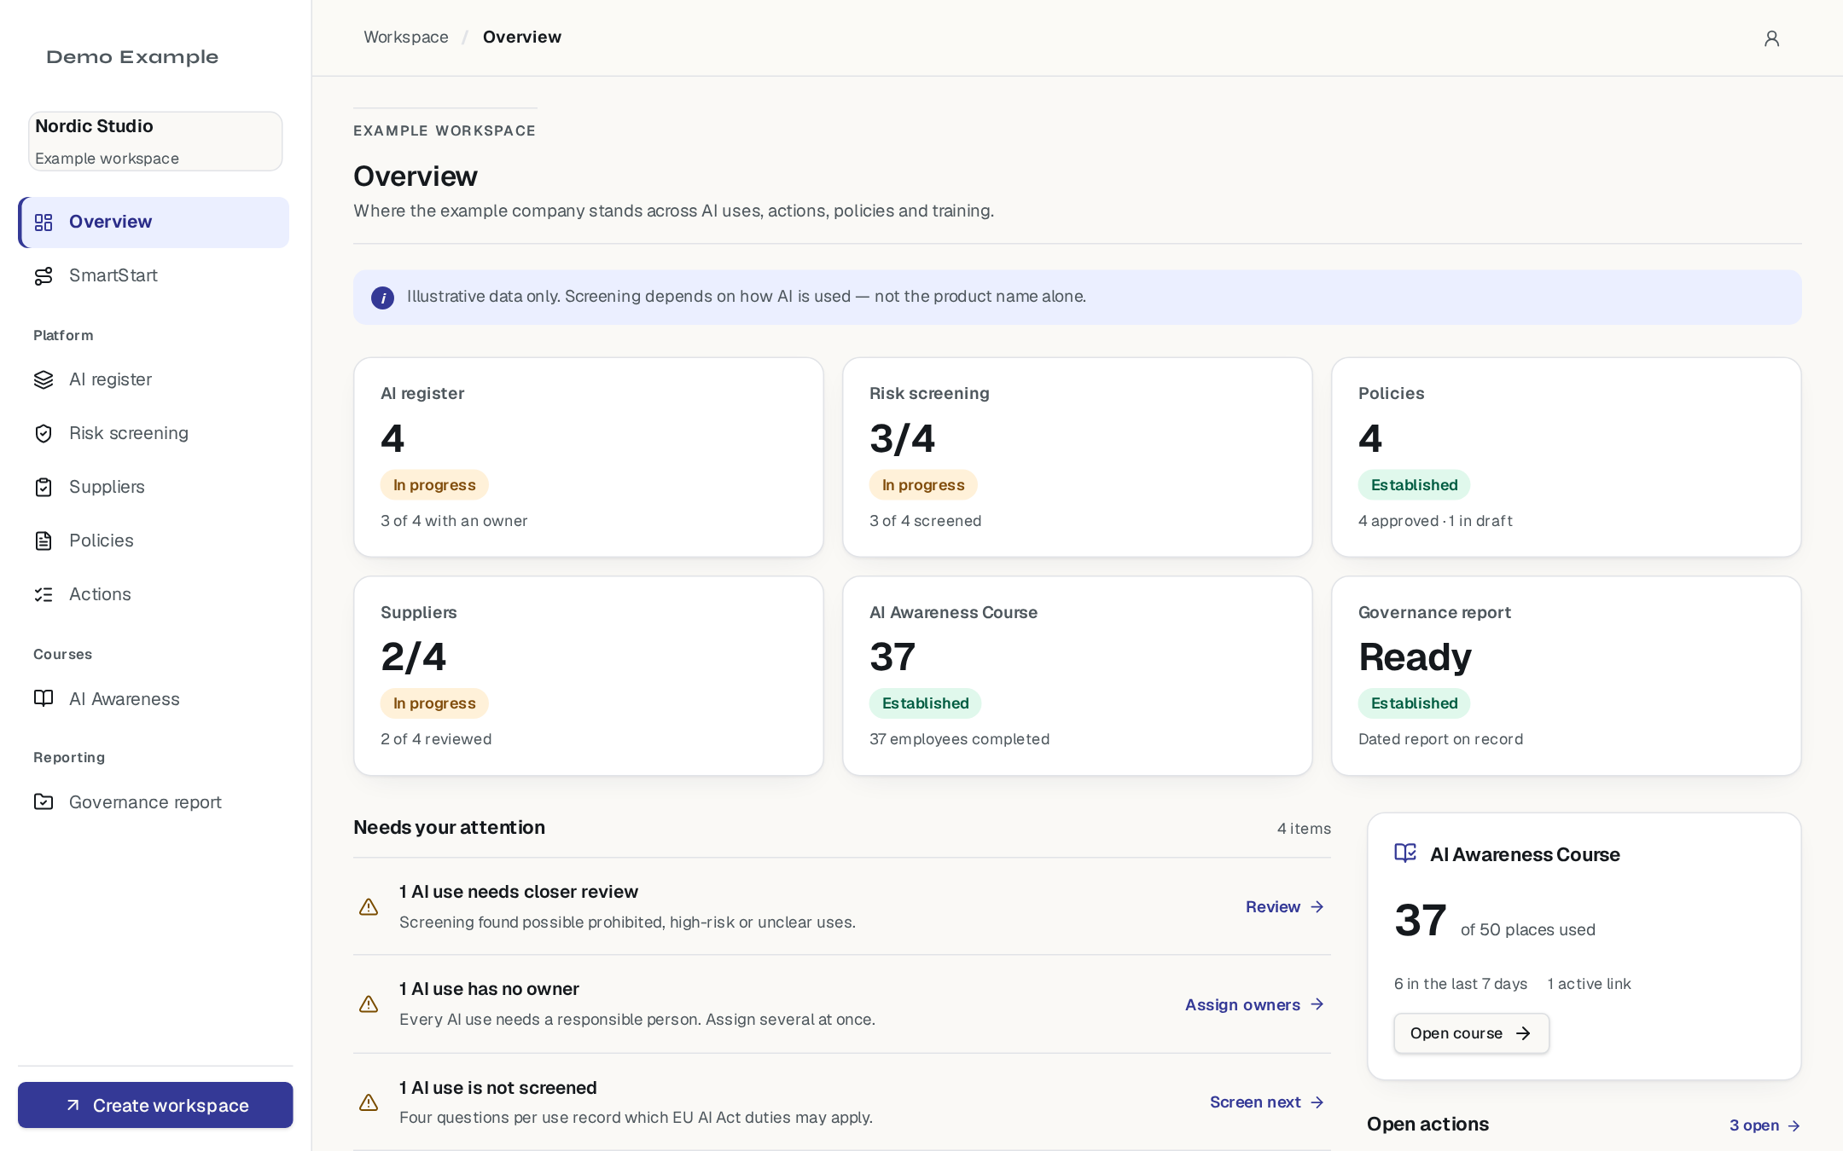Click the '3 open' actions link
The image size is (1843, 1151).
(1765, 1125)
